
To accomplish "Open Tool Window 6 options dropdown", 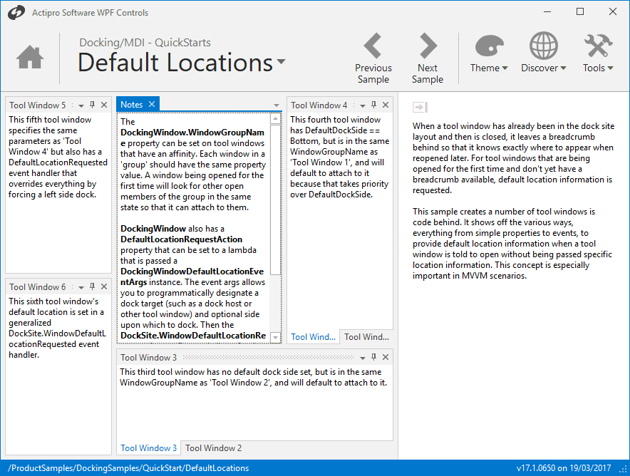I will [81, 287].
